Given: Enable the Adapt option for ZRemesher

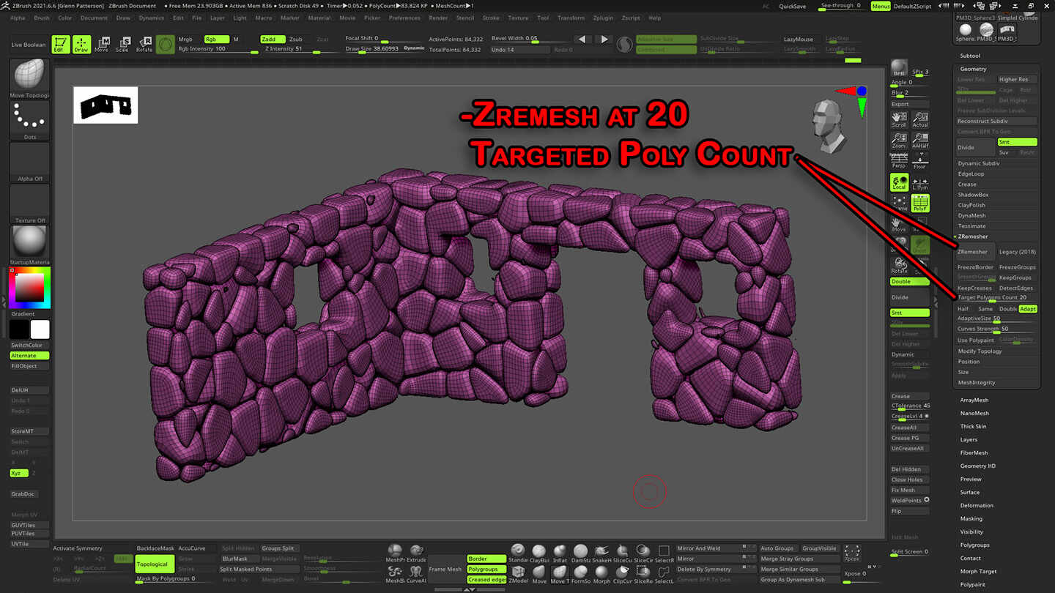Looking at the screenshot, I should 1028,309.
